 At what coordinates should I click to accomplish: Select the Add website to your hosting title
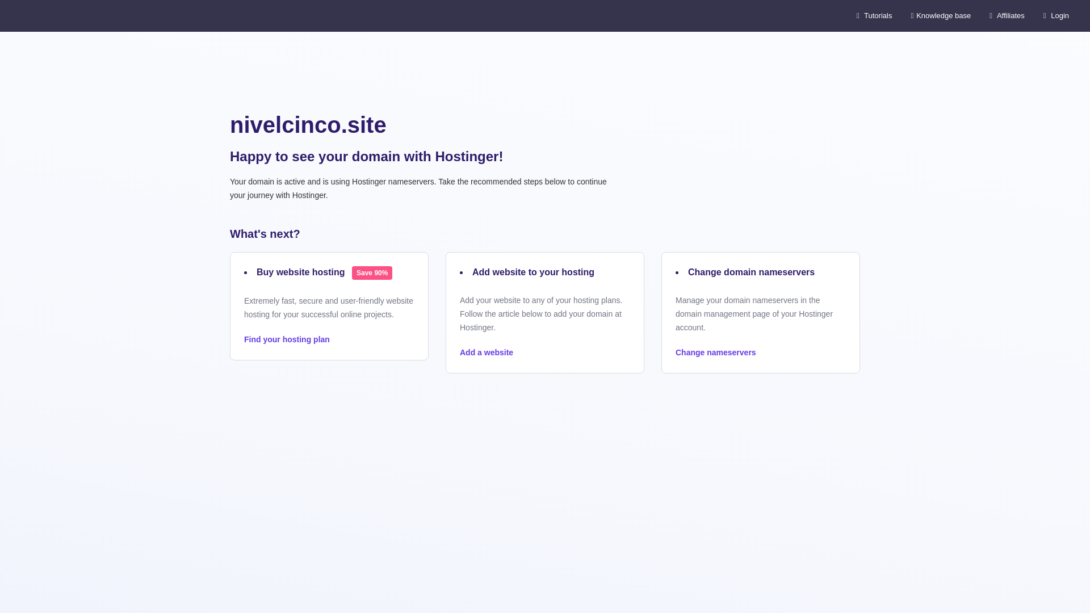click(533, 272)
